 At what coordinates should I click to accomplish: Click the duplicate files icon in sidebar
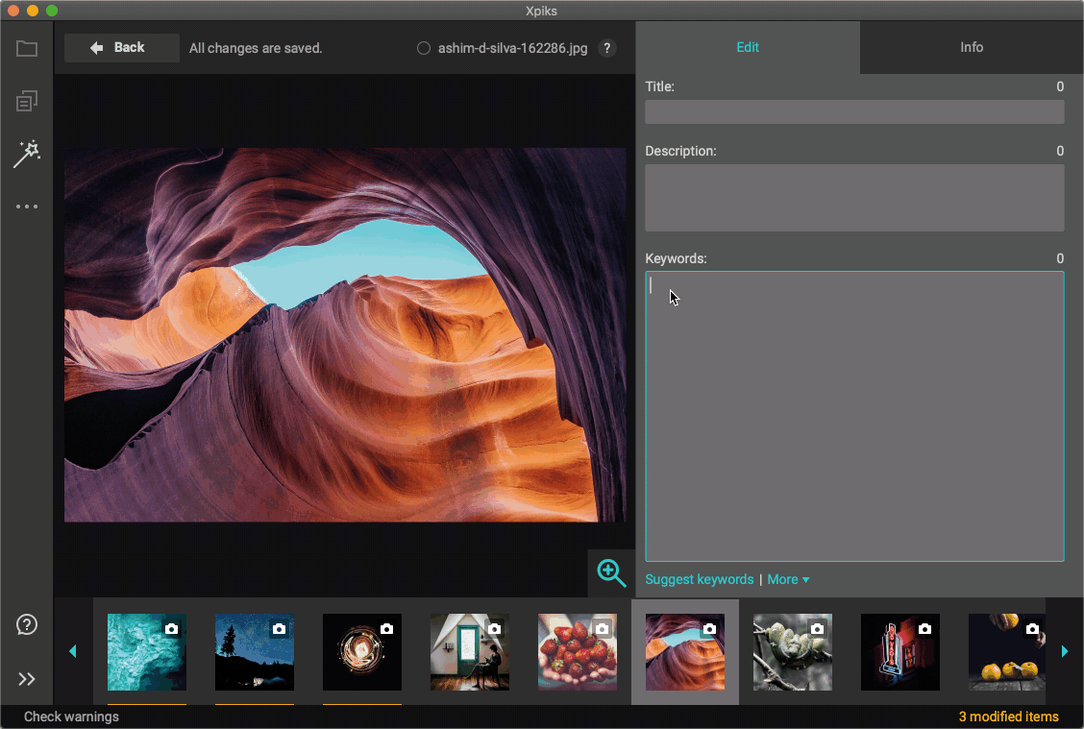27,101
